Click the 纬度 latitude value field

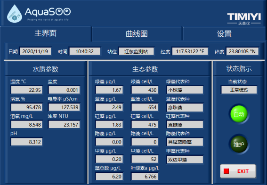243,51
